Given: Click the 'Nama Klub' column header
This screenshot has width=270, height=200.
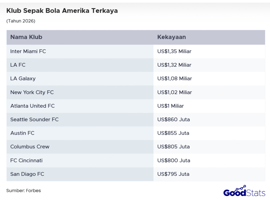Looking at the screenshot, I should coord(26,37).
